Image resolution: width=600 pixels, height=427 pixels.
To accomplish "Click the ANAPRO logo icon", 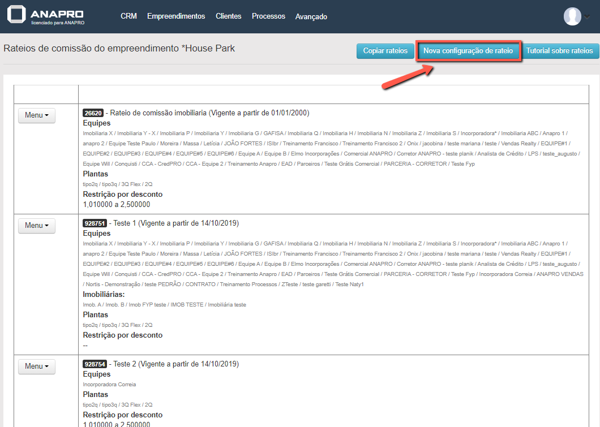I will tap(16, 16).
